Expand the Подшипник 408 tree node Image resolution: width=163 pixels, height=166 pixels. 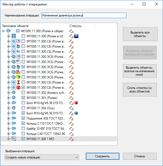[x=8, y=118]
